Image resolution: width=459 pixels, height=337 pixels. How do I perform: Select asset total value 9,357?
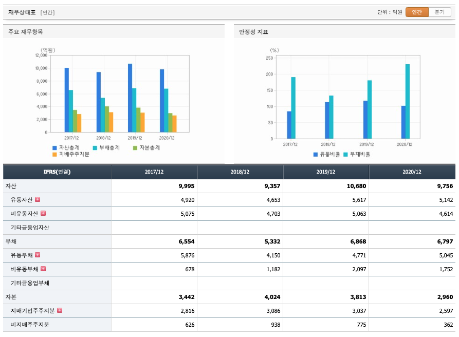coord(272,186)
